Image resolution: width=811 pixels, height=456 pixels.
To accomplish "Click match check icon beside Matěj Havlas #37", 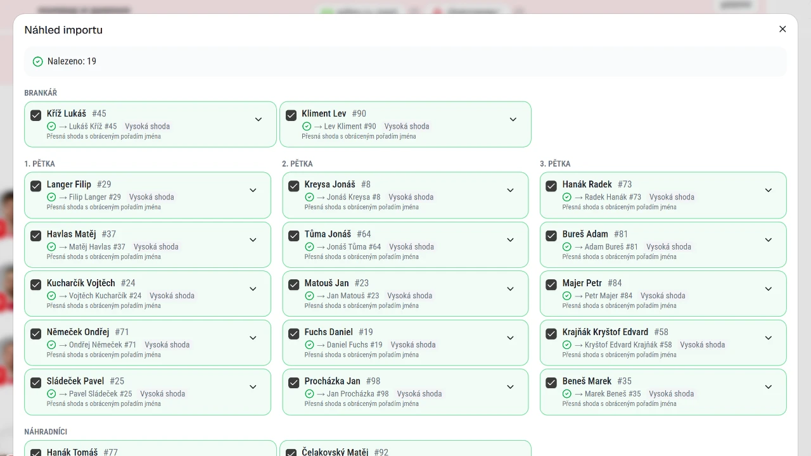I will pyautogui.click(x=51, y=246).
